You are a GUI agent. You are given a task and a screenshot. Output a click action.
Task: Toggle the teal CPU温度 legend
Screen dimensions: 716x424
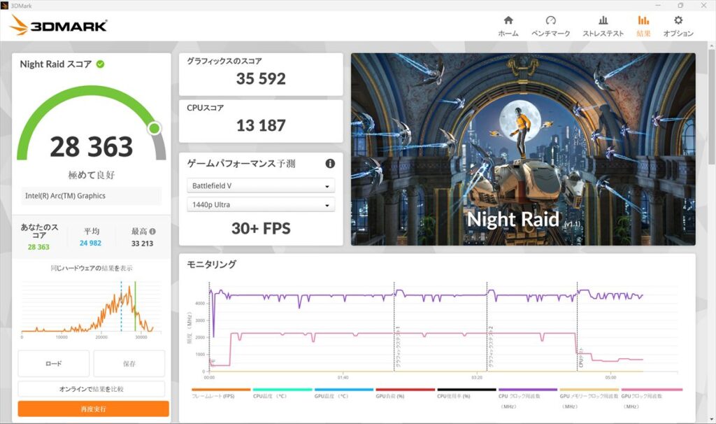point(282,393)
